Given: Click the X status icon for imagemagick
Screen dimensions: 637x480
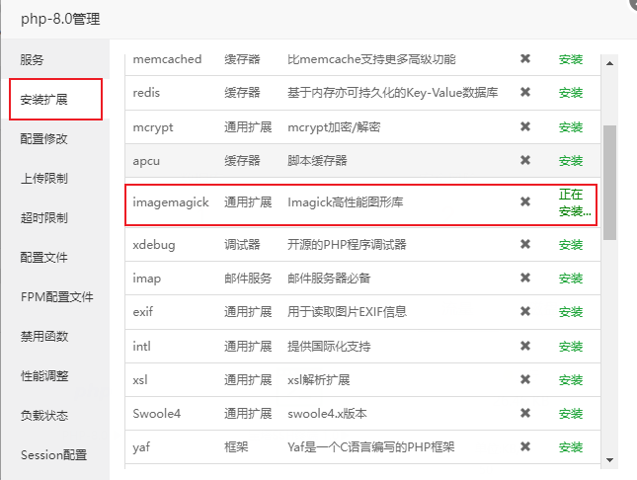Looking at the screenshot, I should coord(525,202).
